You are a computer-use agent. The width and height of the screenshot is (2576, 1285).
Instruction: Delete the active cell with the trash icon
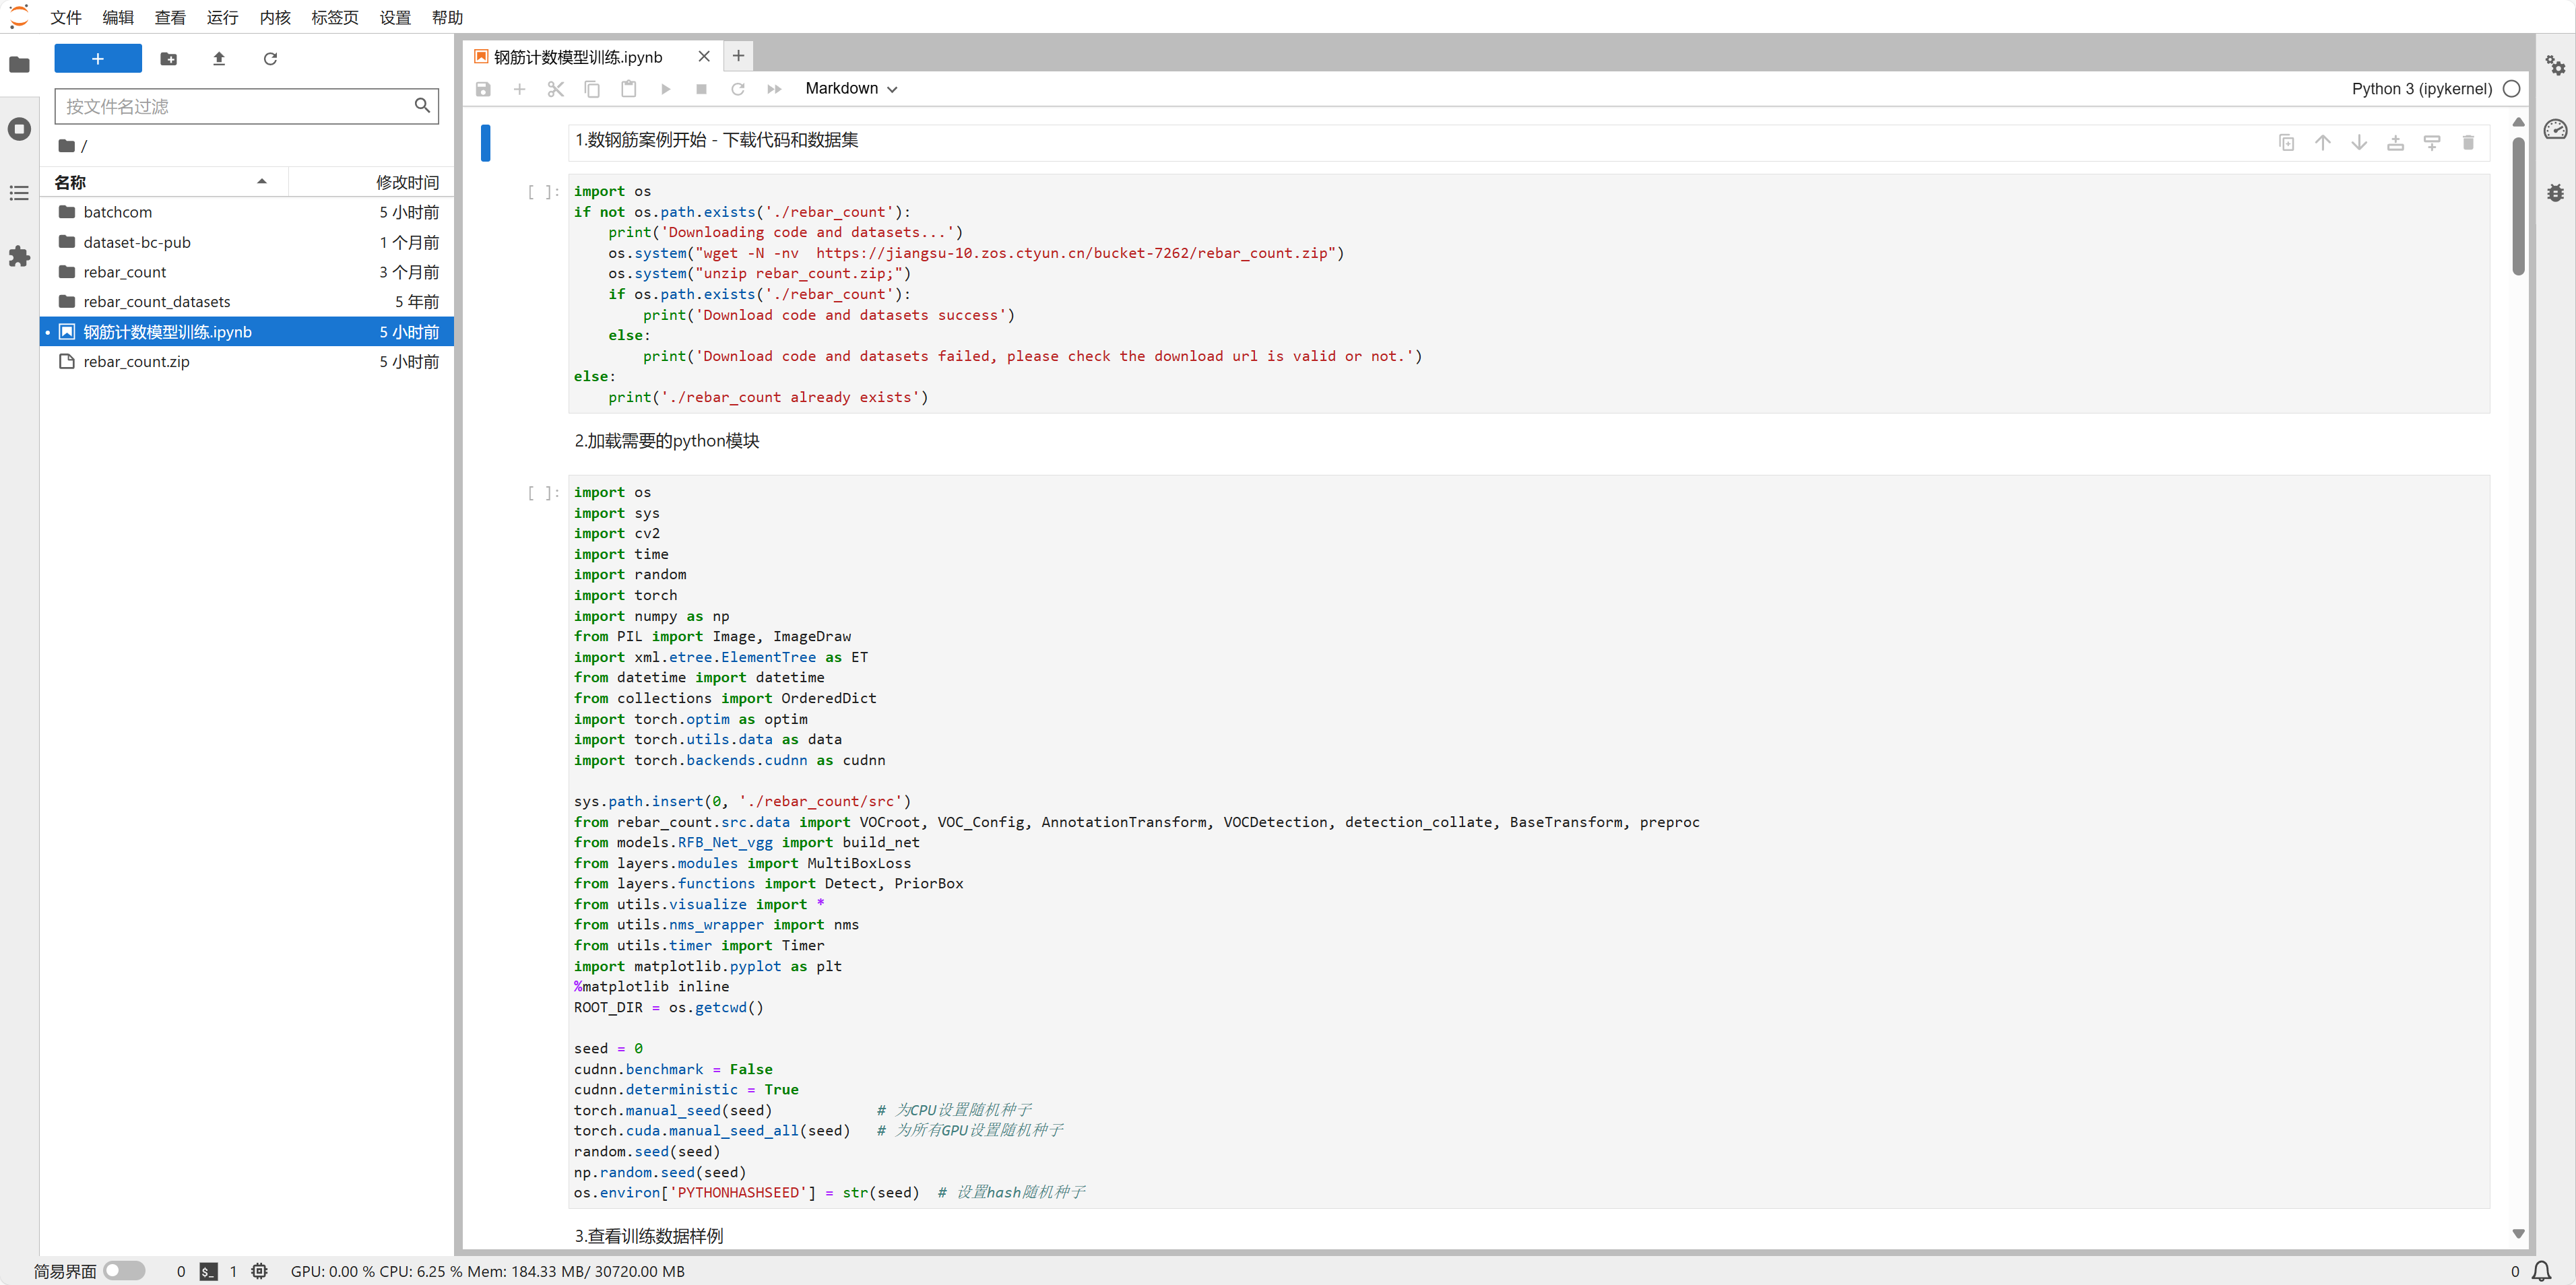point(2468,143)
